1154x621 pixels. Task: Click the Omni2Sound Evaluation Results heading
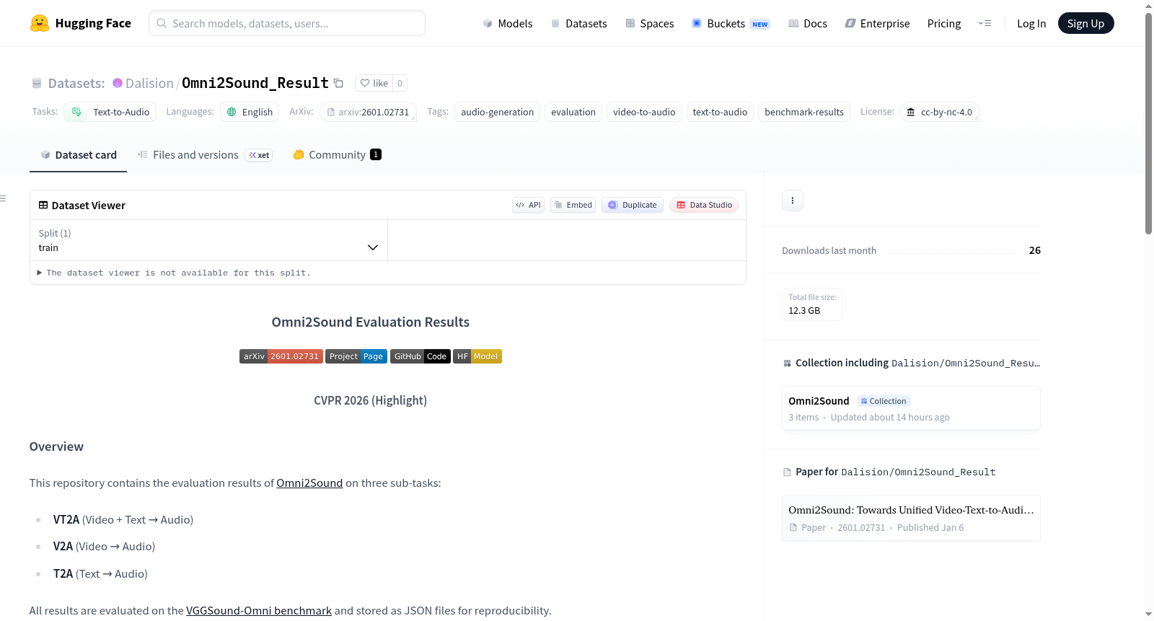371,322
